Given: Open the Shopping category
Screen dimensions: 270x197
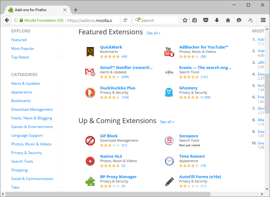Looking at the screenshot, I should [x=19, y=170].
